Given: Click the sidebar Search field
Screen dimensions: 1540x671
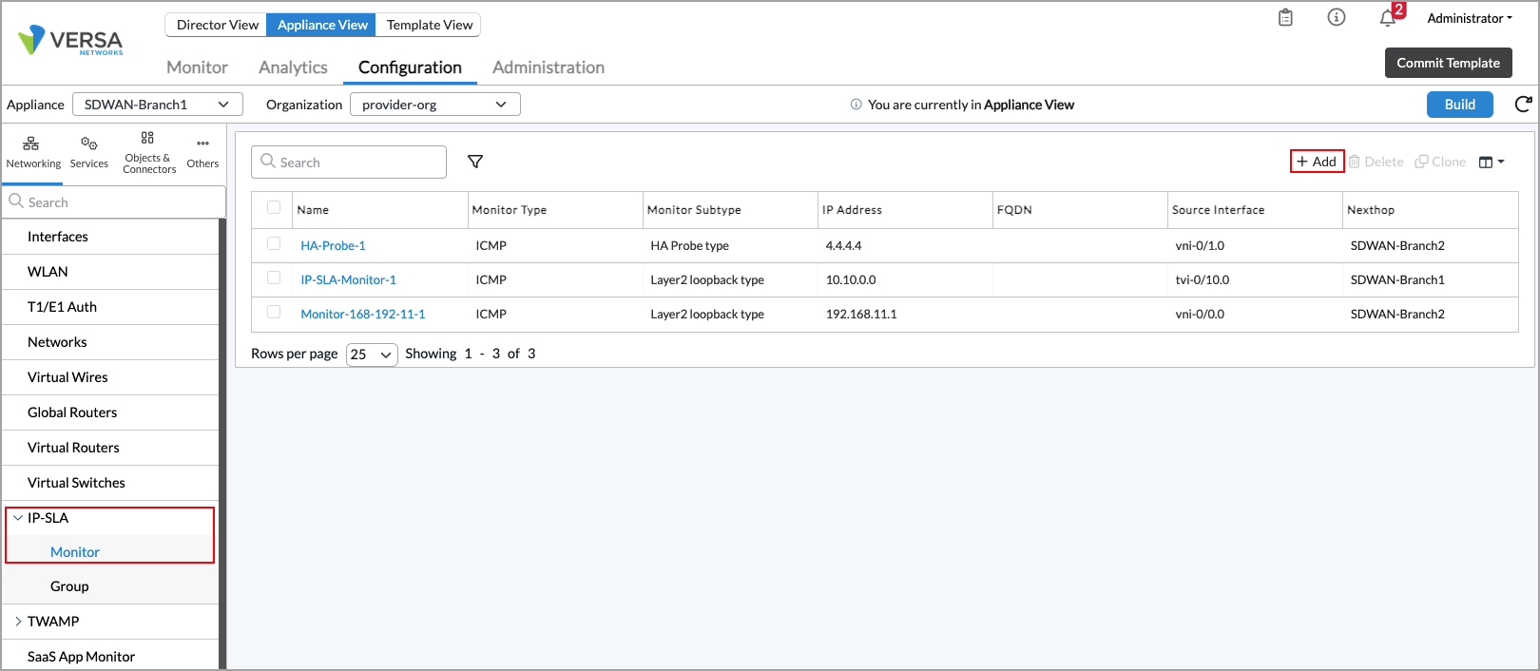Looking at the screenshot, I should [x=114, y=201].
